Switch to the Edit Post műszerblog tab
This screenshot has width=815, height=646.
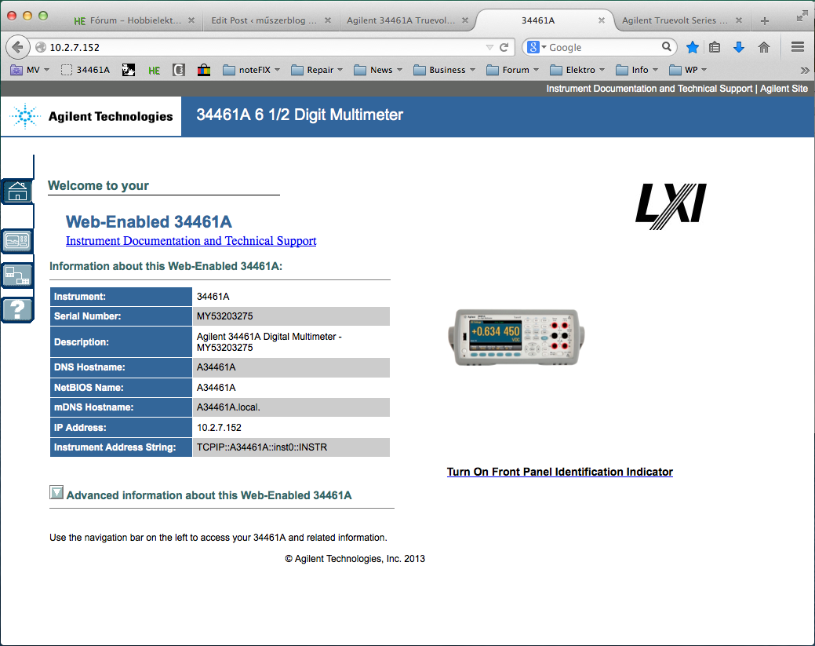[x=264, y=20]
